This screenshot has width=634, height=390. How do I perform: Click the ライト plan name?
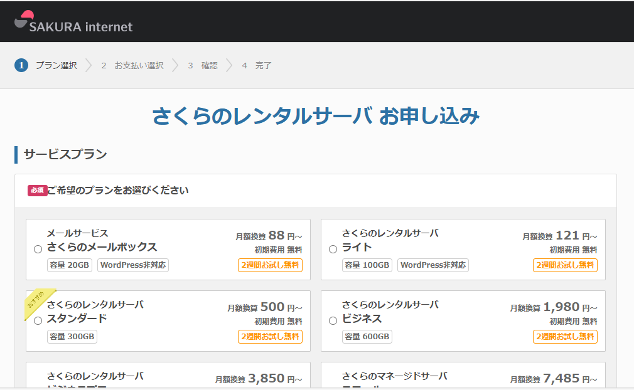point(357,247)
